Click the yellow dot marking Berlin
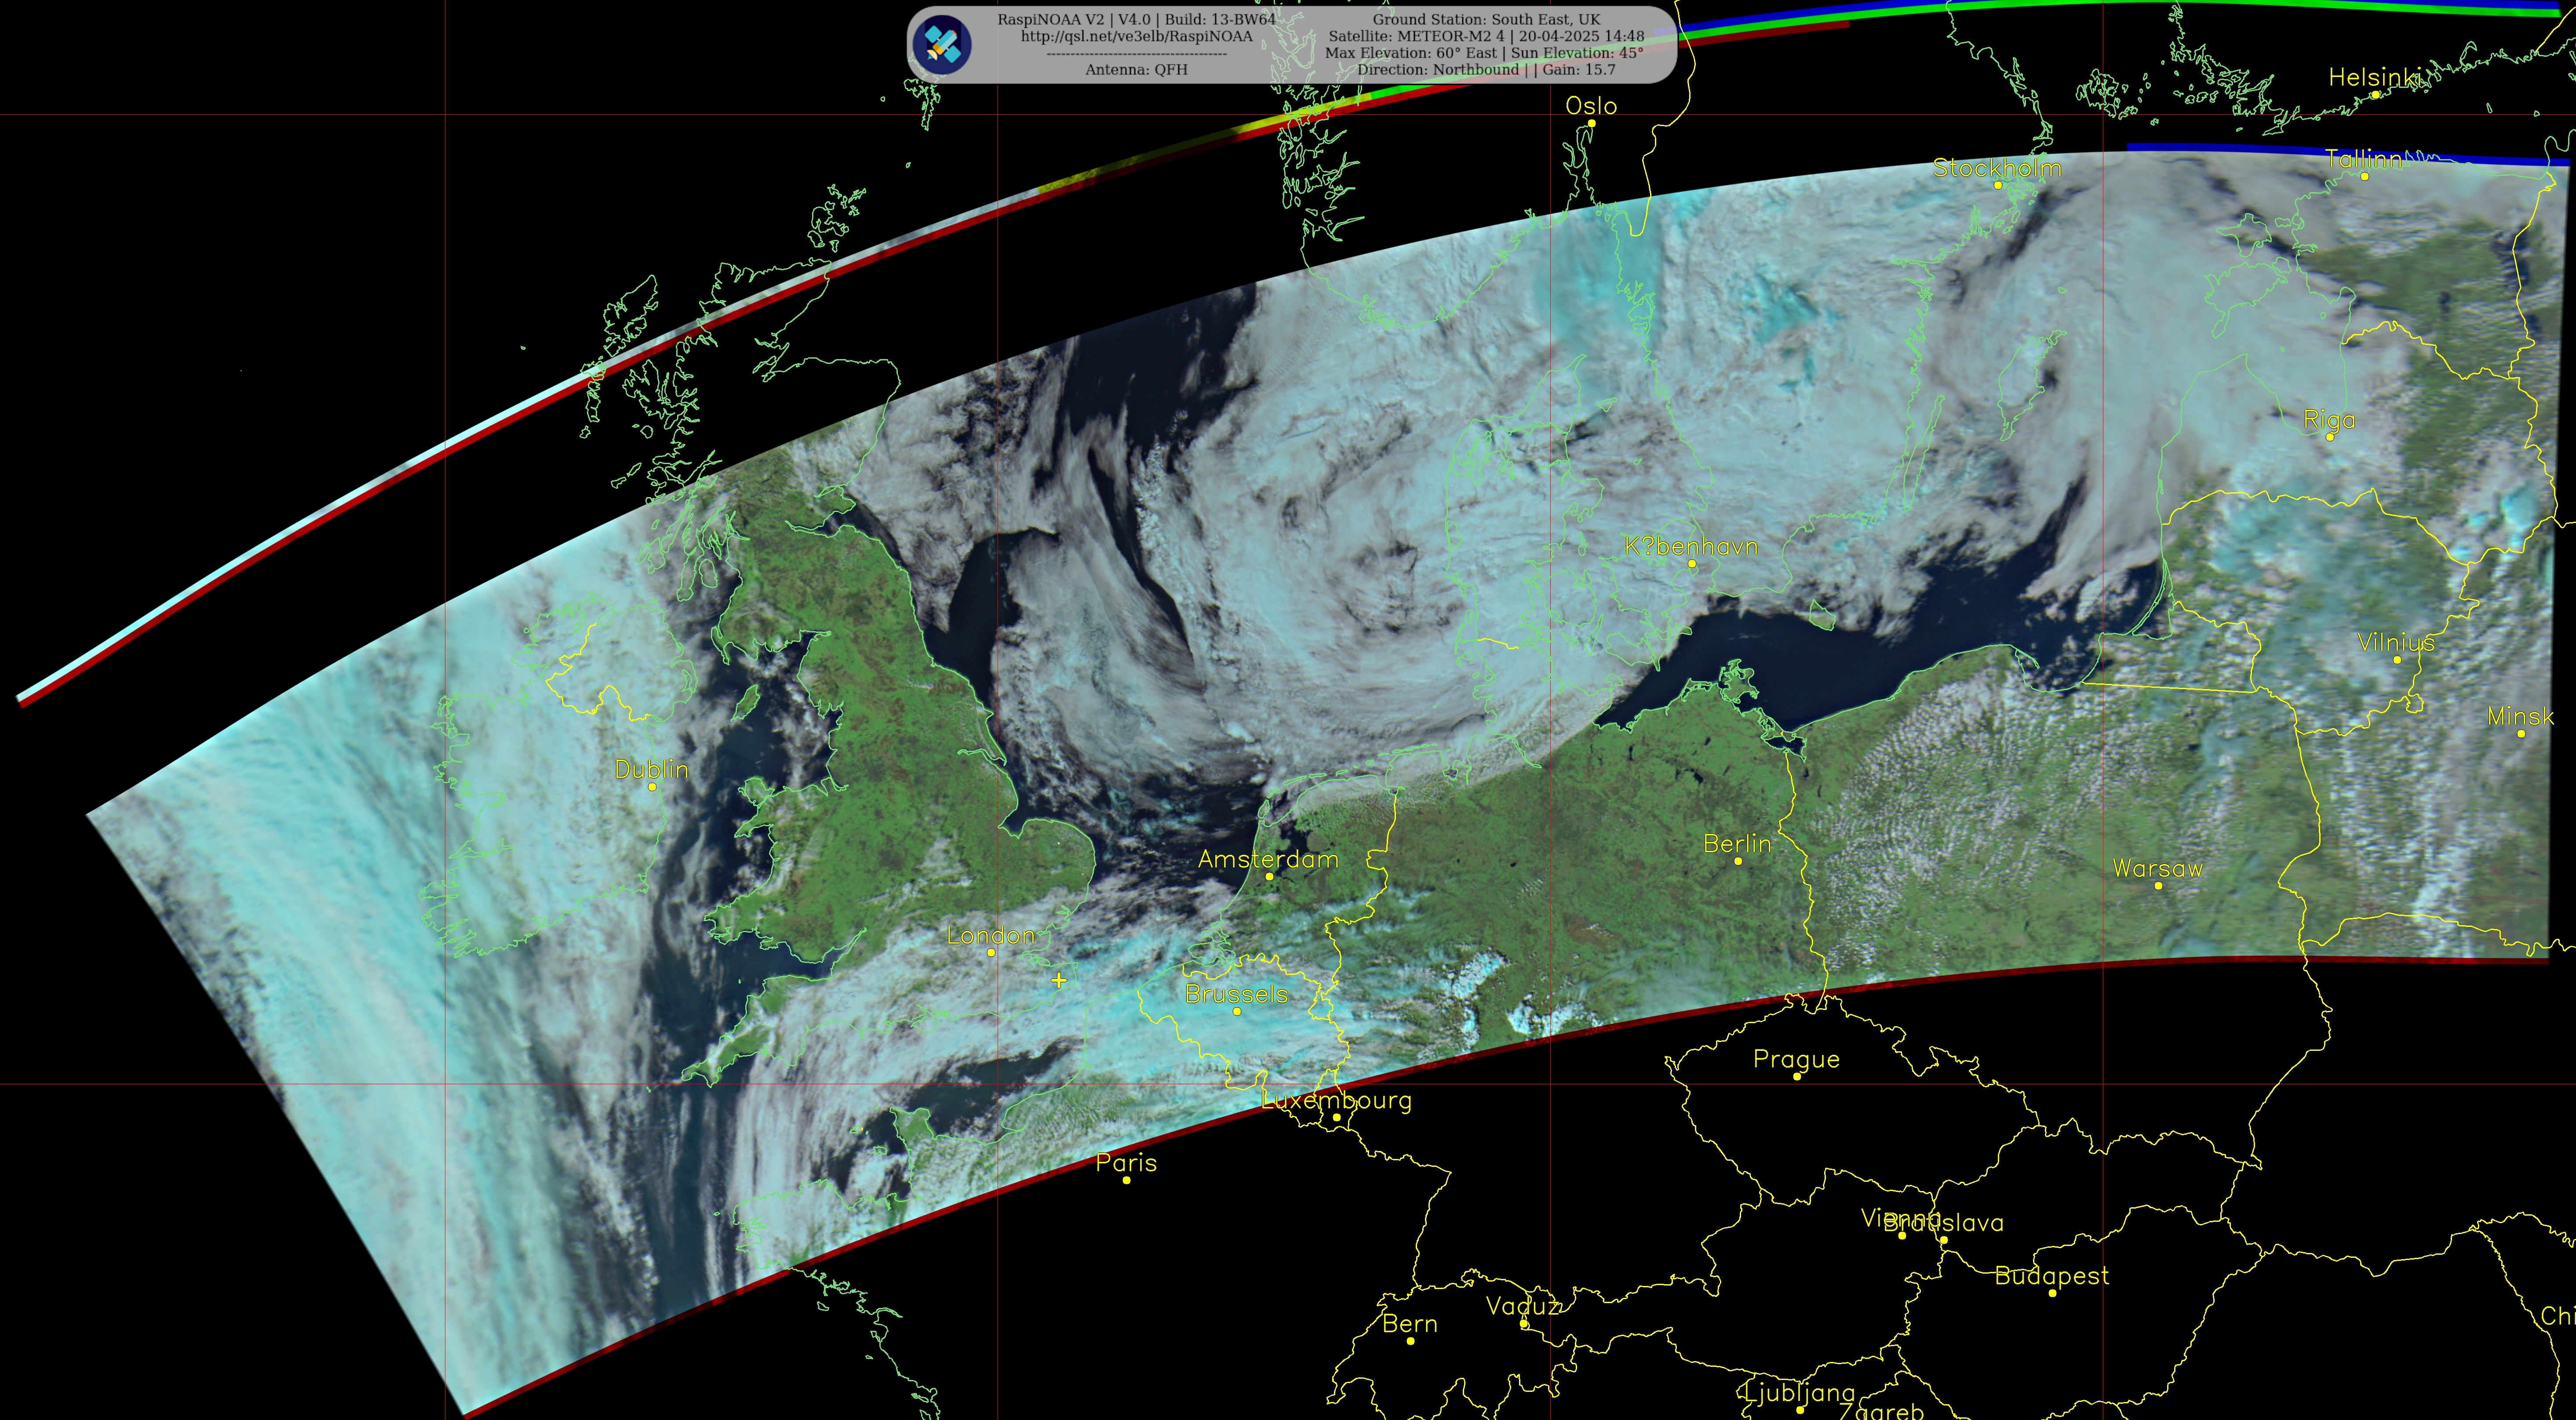Screen dimensions: 2576x1420 click(x=1738, y=861)
